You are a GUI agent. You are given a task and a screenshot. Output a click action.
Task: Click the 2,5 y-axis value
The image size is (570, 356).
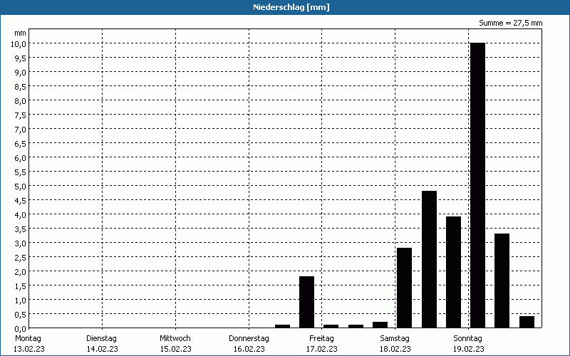(21, 257)
